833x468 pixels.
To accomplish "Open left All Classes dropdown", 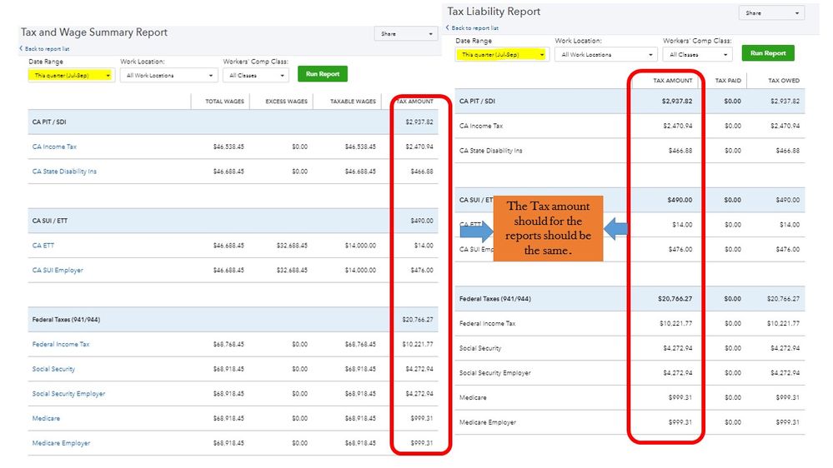I will tap(256, 75).
